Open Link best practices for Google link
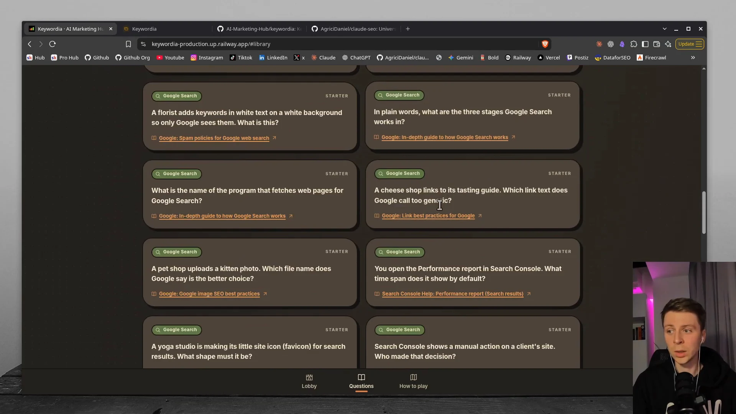The image size is (736, 414). pyautogui.click(x=428, y=216)
